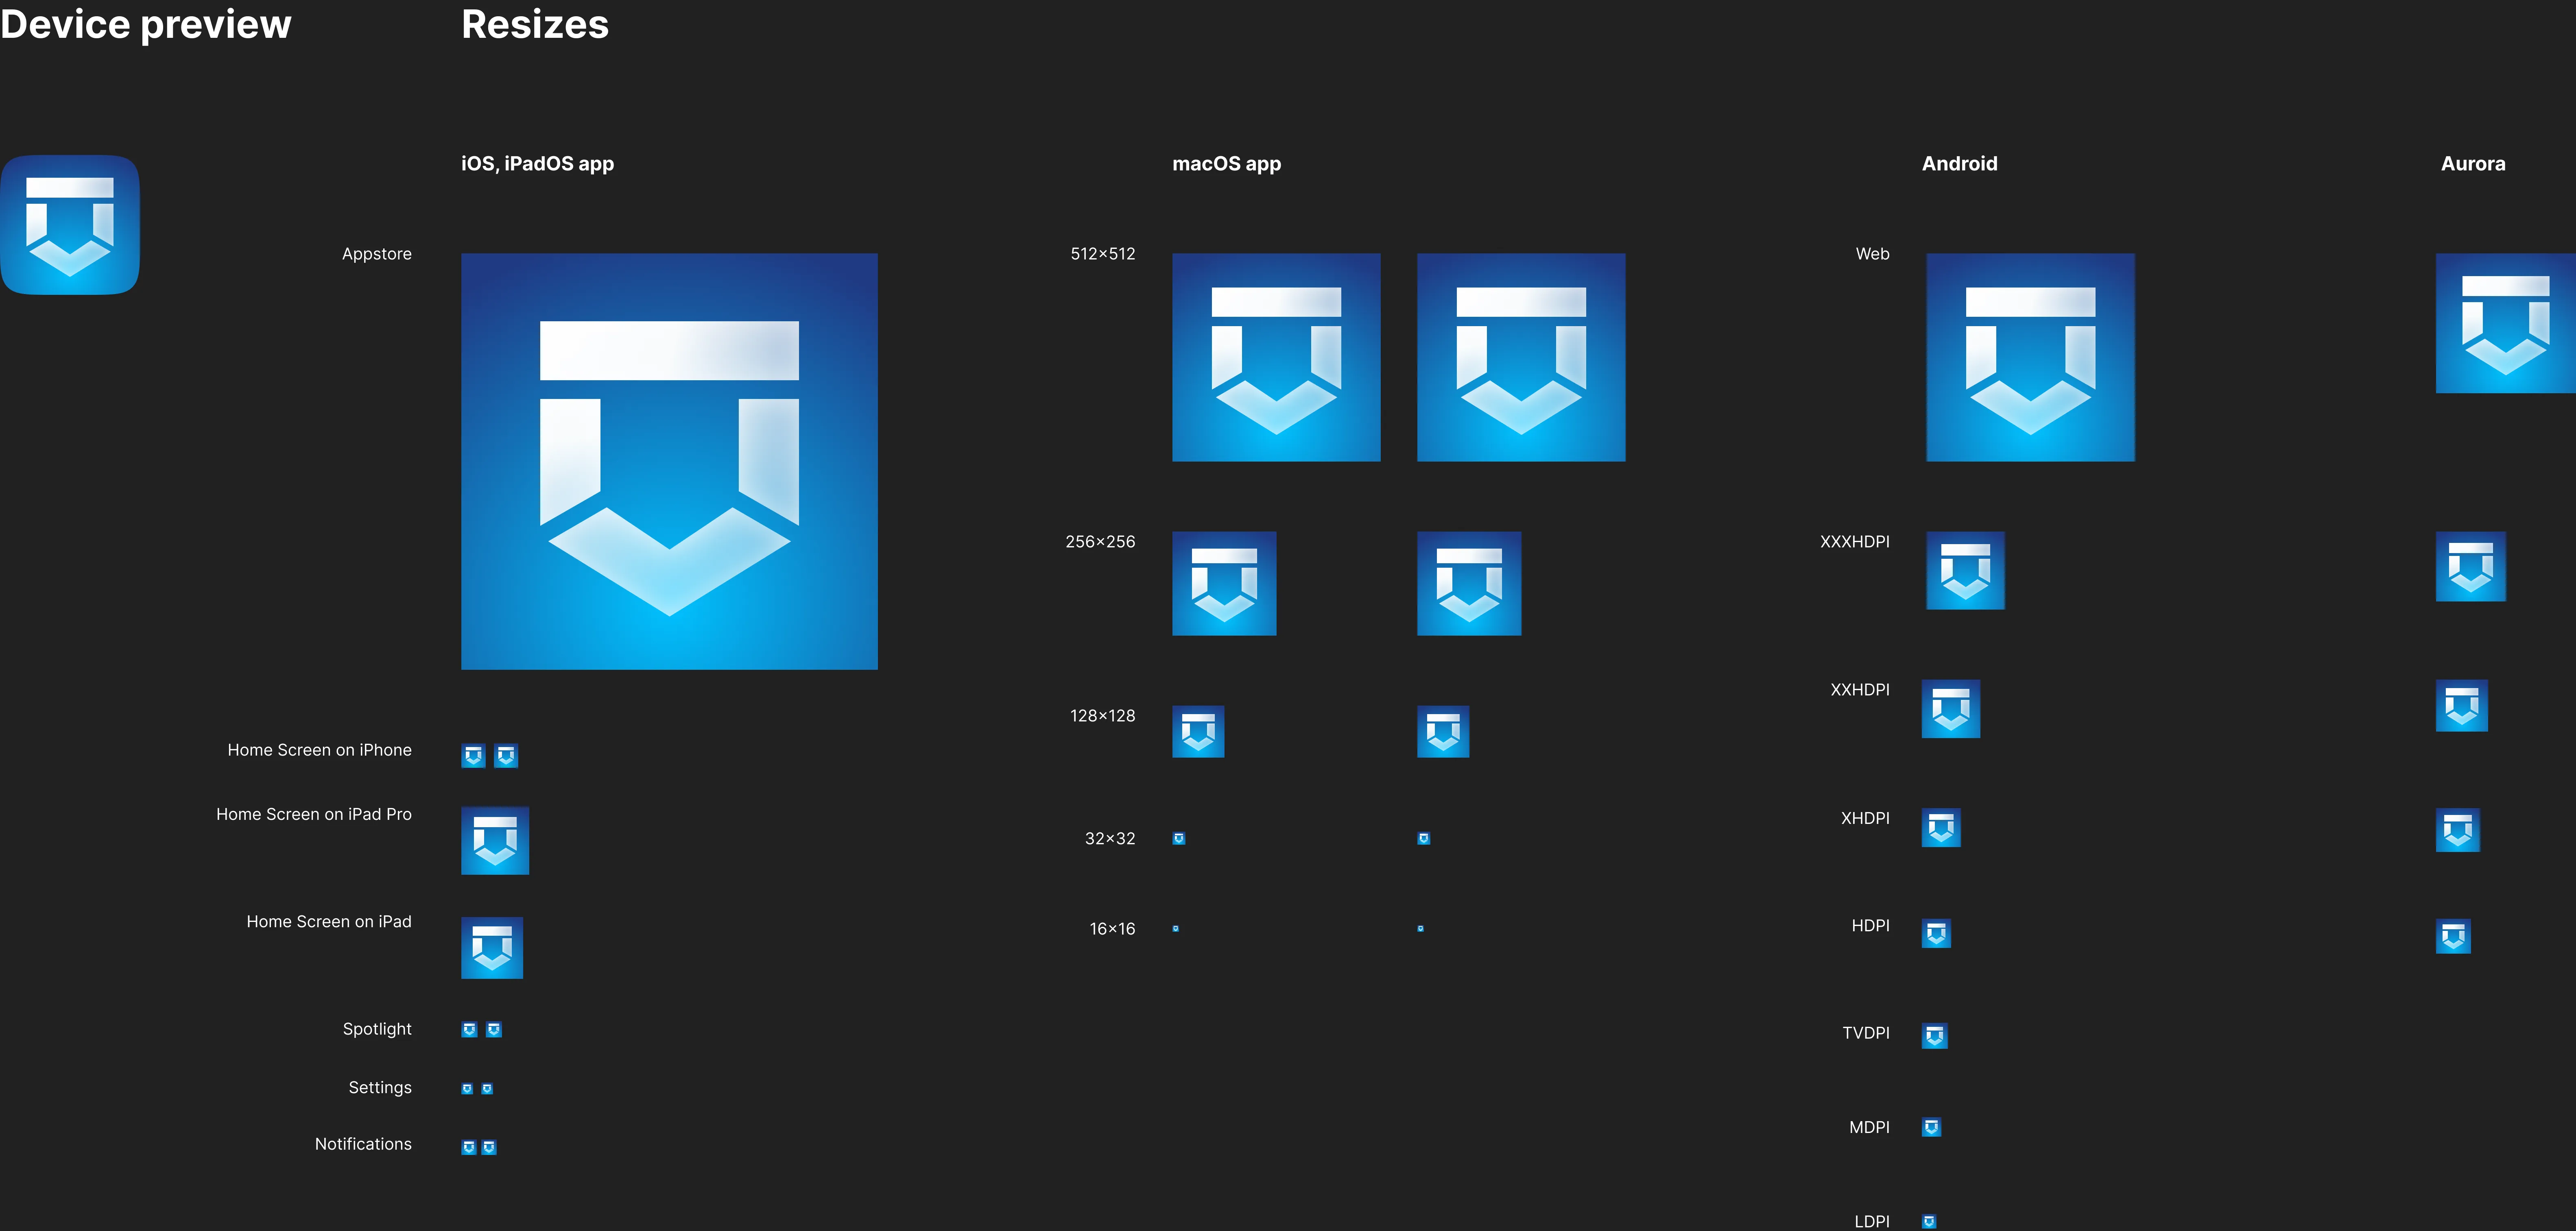Click the Android MDPI icon
Viewport: 2576px width, 1231px height.
pos(1931,1127)
